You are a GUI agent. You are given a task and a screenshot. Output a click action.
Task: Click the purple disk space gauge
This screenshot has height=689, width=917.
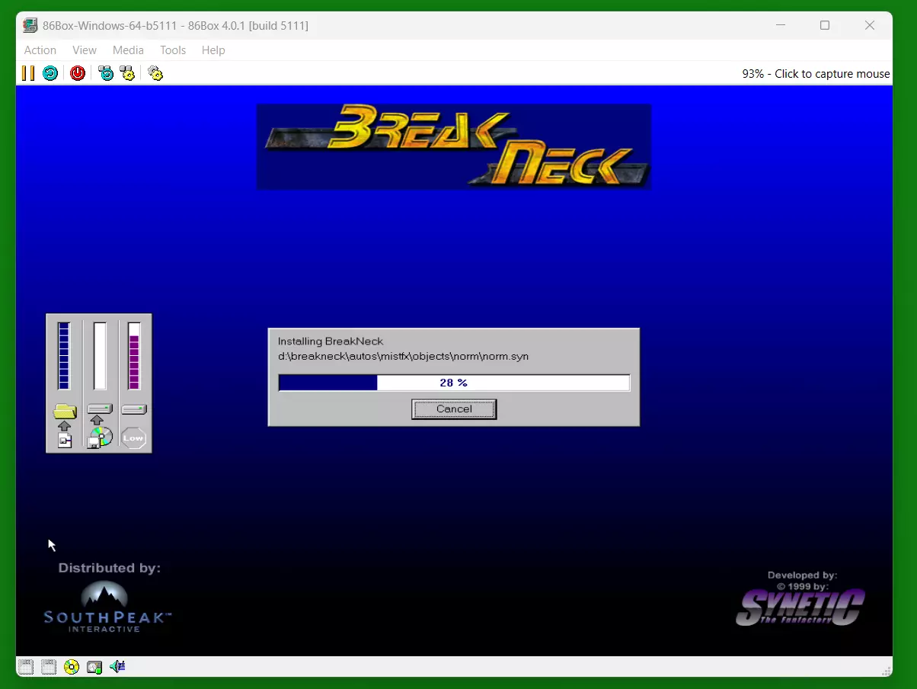[x=134, y=356]
